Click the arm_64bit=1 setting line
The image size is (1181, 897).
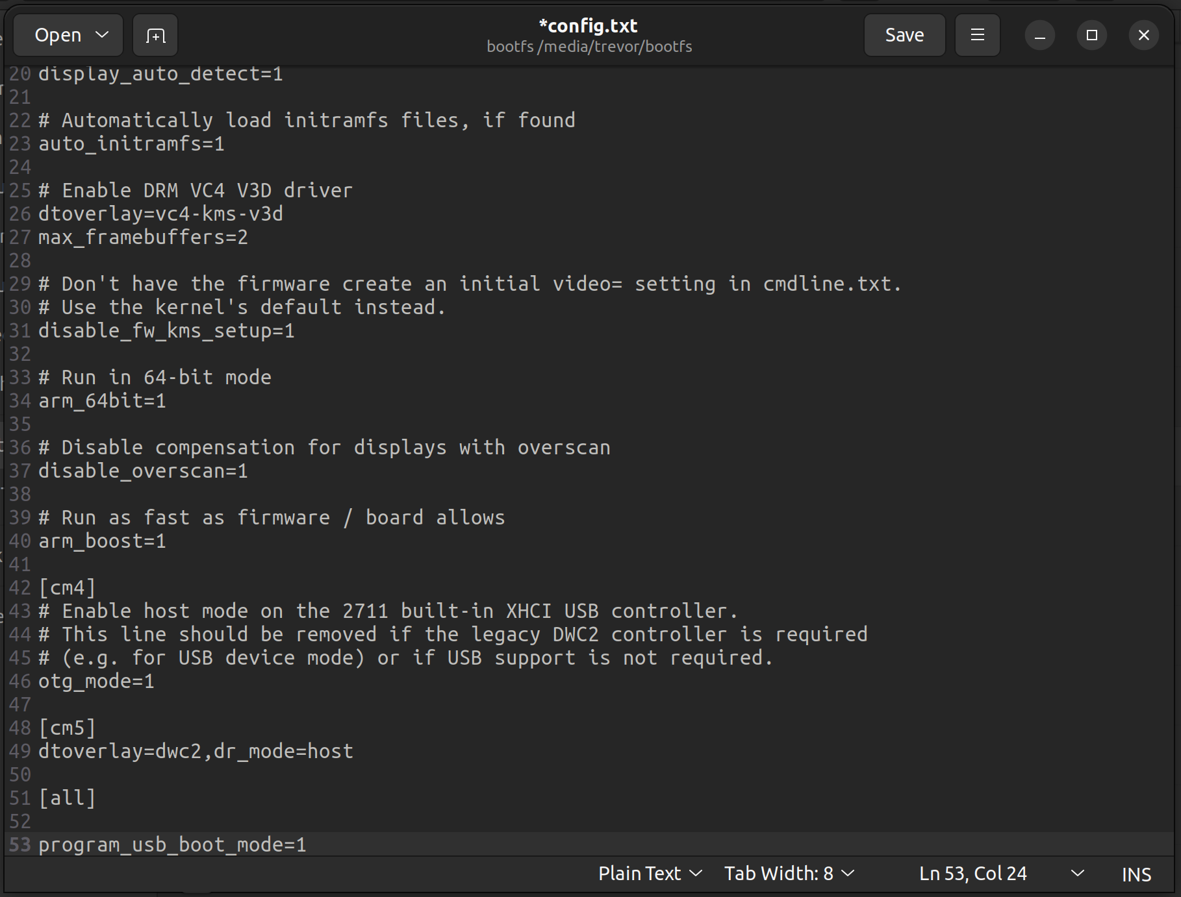103,401
